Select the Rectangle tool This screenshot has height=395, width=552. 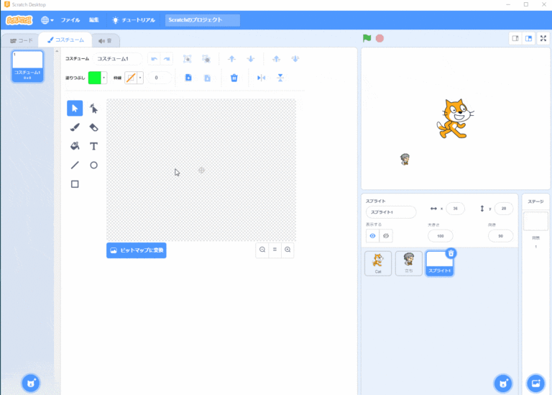(x=75, y=184)
